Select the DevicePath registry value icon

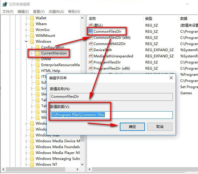91,50
